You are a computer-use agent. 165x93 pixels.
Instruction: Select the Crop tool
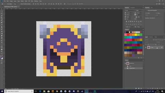[x=2, y=18]
